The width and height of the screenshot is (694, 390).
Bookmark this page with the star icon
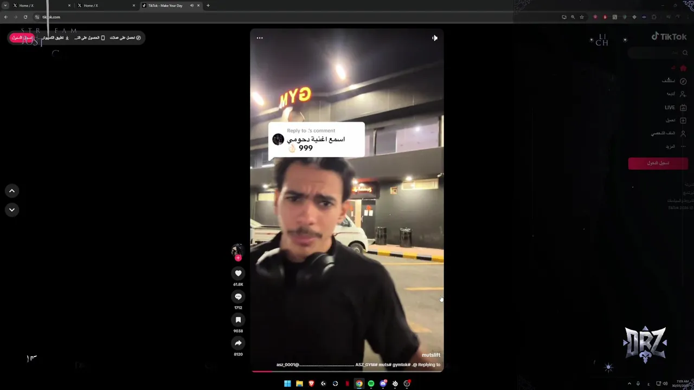pyautogui.click(x=582, y=17)
